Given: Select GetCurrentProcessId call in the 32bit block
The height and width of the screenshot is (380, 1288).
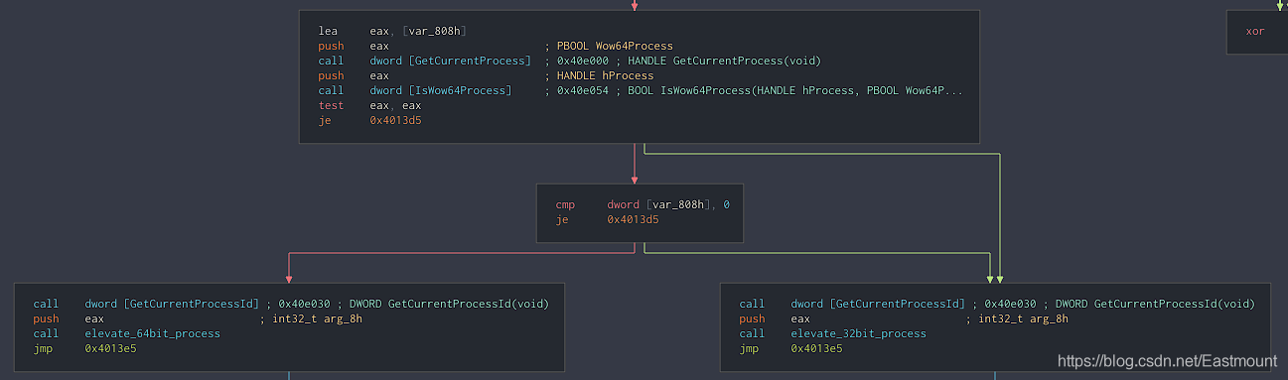Looking at the screenshot, I should coord(852,304).
